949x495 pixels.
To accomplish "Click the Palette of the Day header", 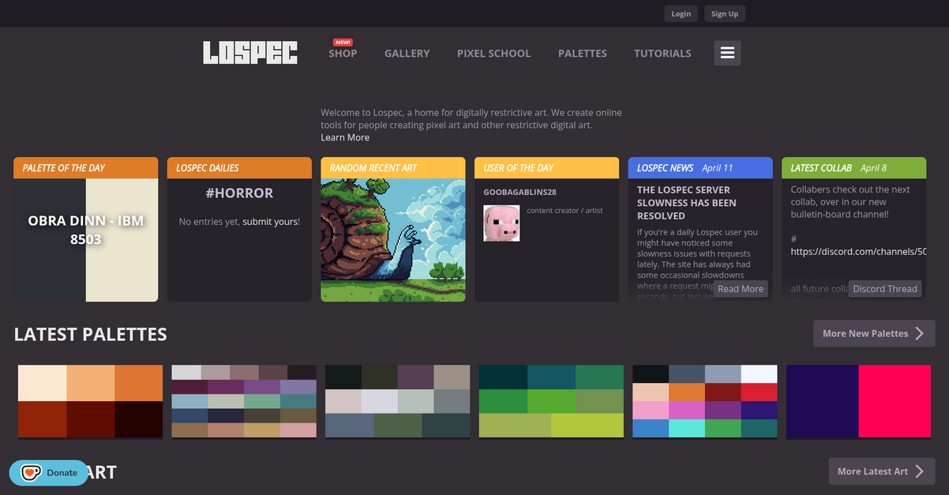I will tap(86, 167).
